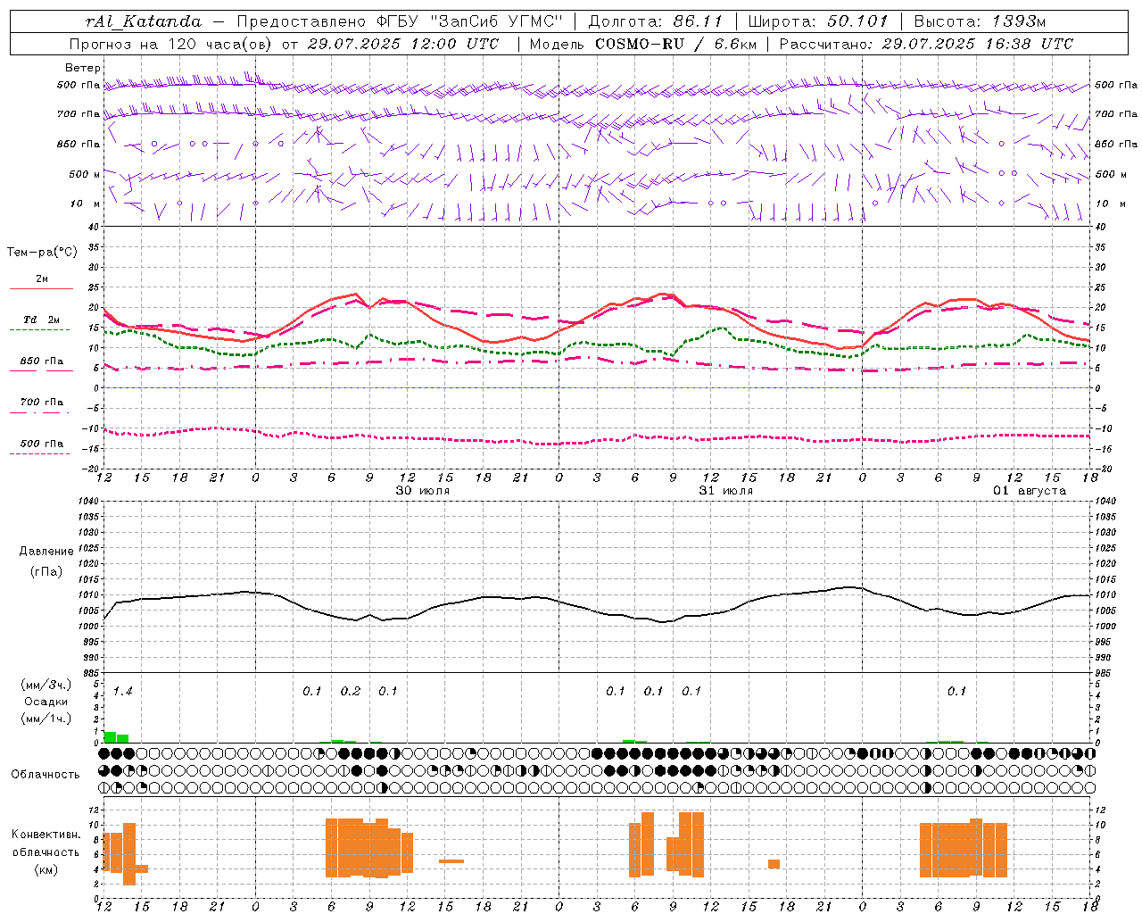The image size is (1142, 914).
Task: Click the 31 июля date label
Action: [x=726, y=491]
